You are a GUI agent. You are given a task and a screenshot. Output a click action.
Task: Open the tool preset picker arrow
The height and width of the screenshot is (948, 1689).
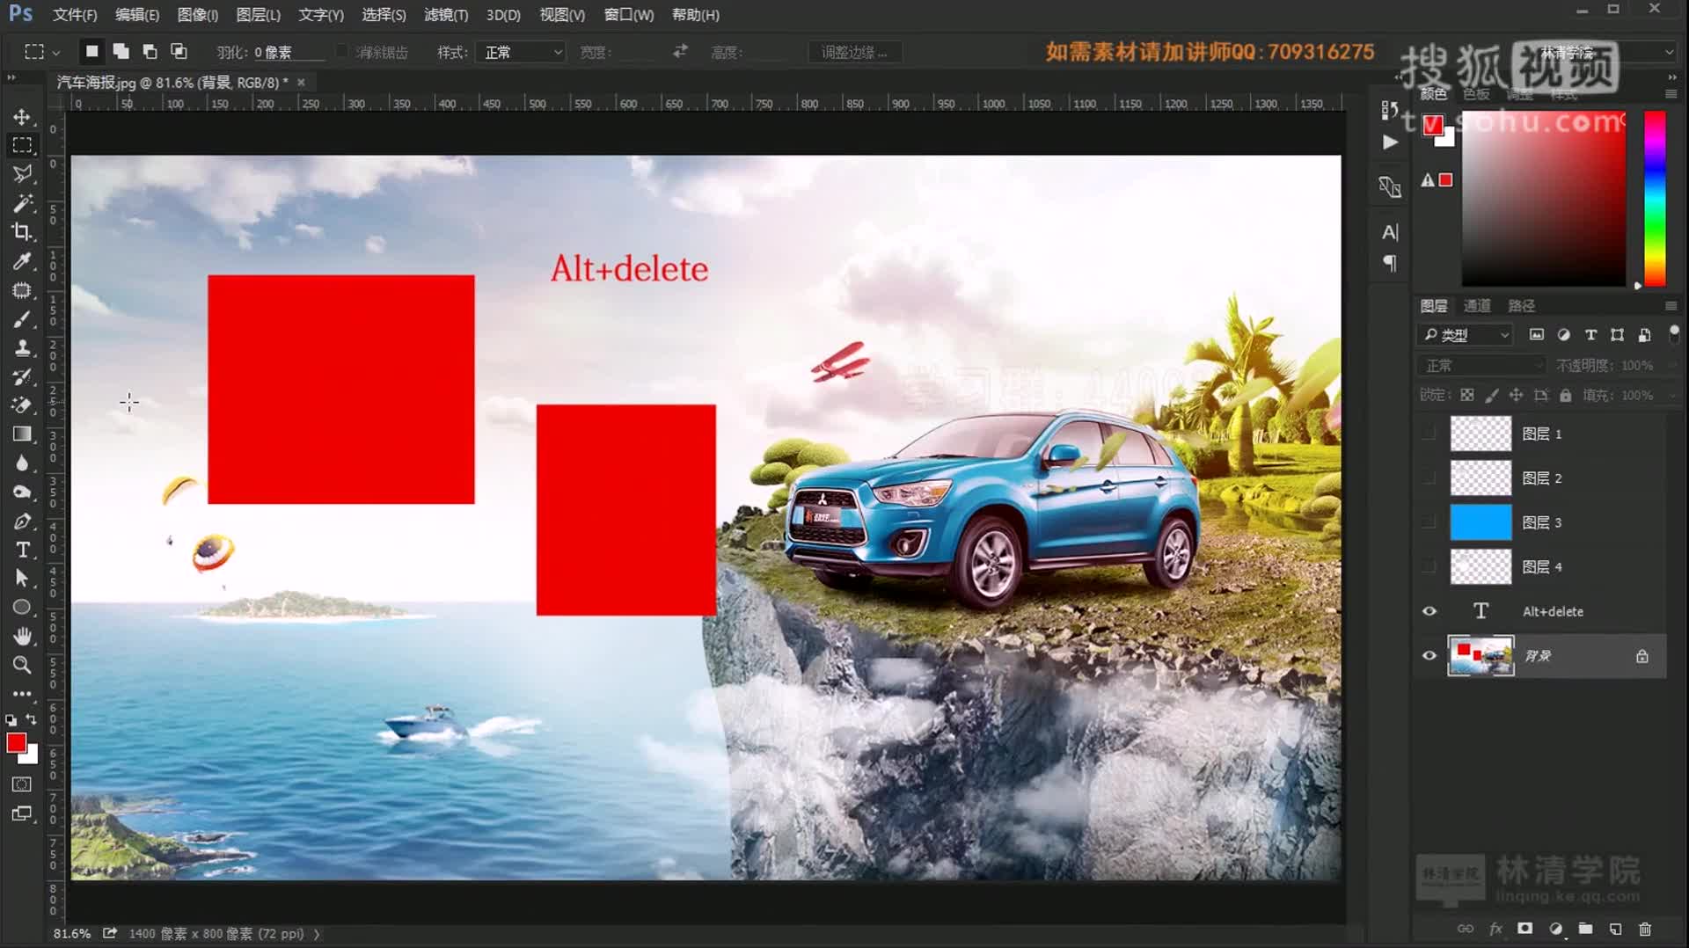pos(56,53)
